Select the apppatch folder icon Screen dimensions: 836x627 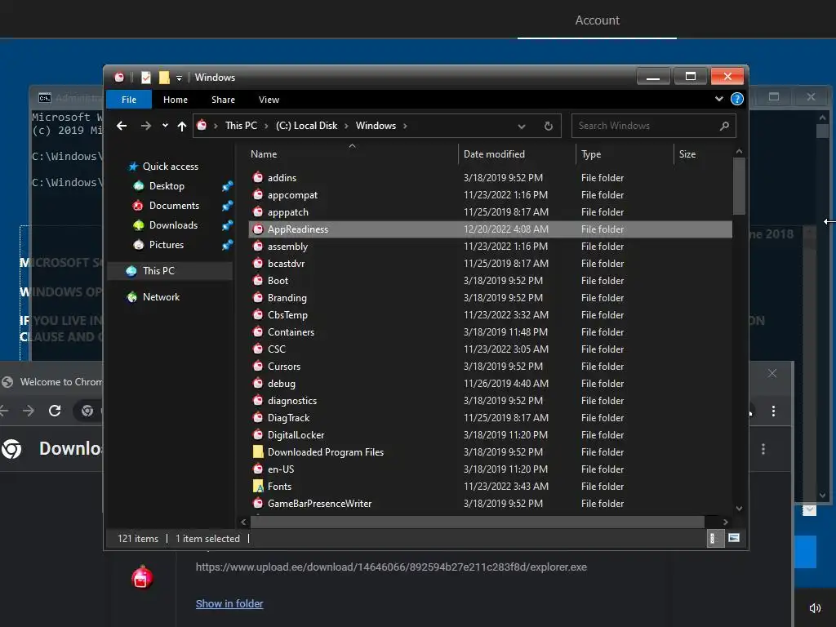click(258, 212)
